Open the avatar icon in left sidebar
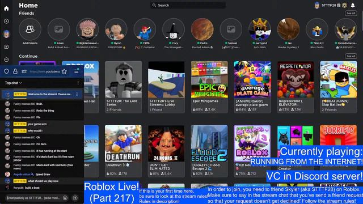Image resolution: width=363 pixels, height=204 pixels. tap(6, 34)
